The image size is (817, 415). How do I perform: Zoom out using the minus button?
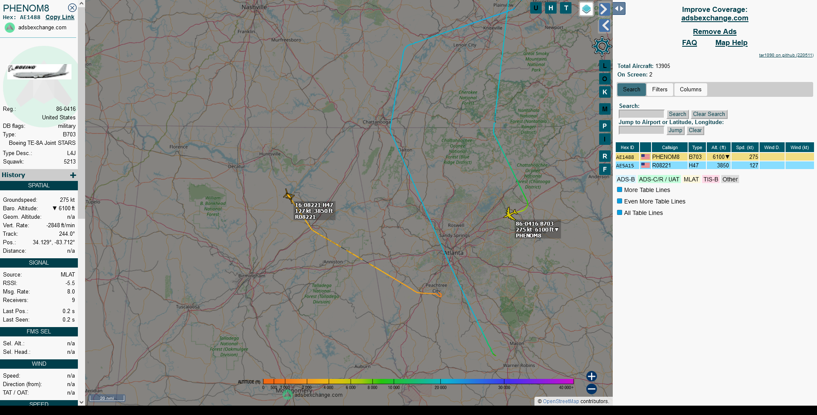tap(591, 389)
